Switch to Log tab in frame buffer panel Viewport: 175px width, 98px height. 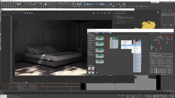120,11
